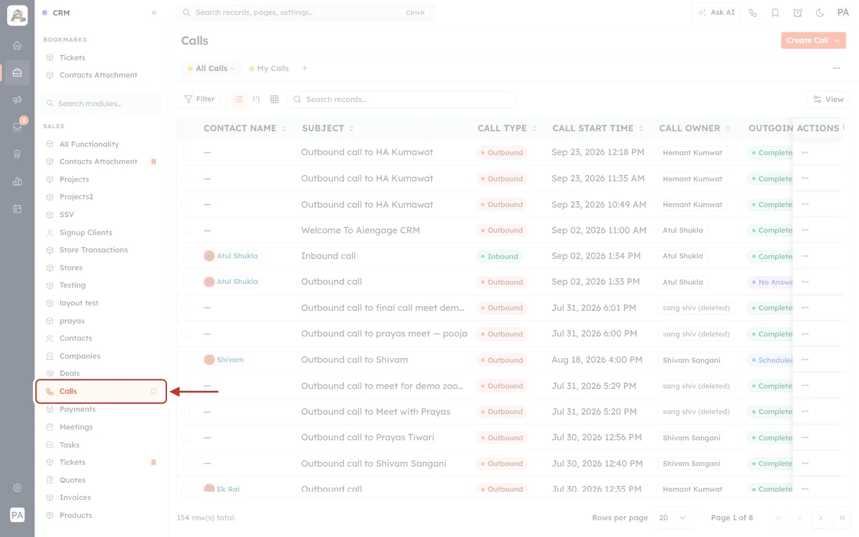
Task: Click the Ask AI button
Action: [x=716, y=13]
